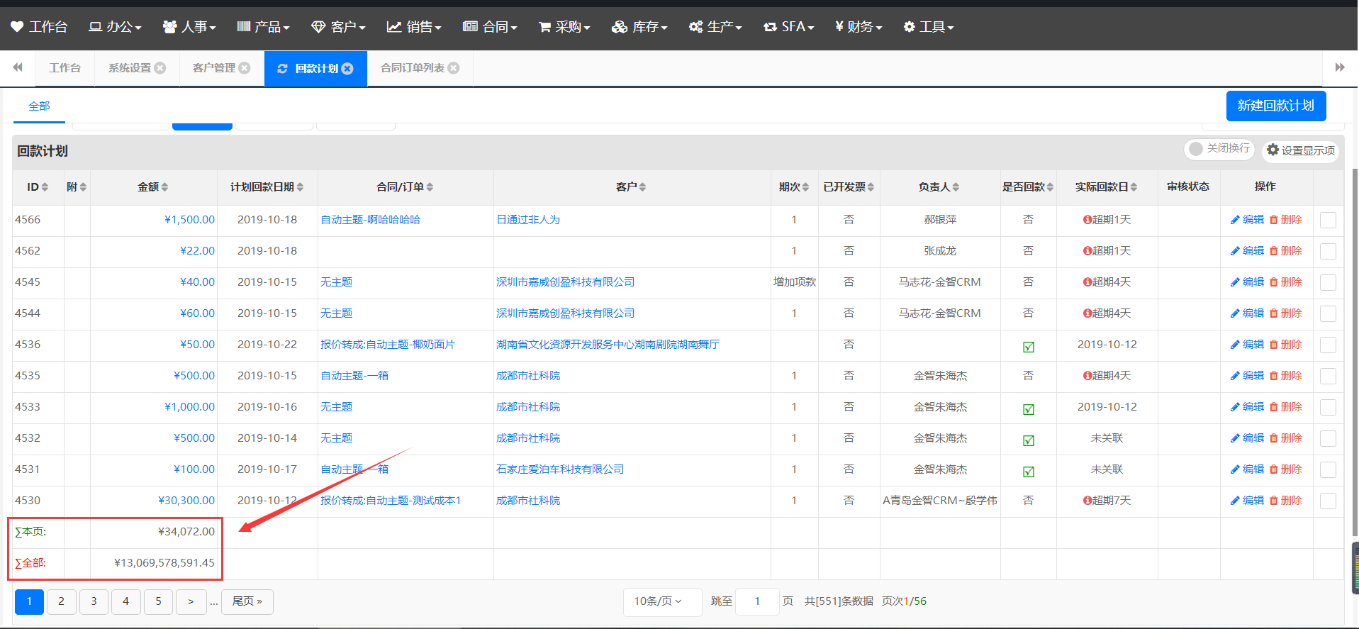Sort by 实际回款日 column
Image resolution: width=1359 pixels, height=629 pixels.
(1107, 187)
